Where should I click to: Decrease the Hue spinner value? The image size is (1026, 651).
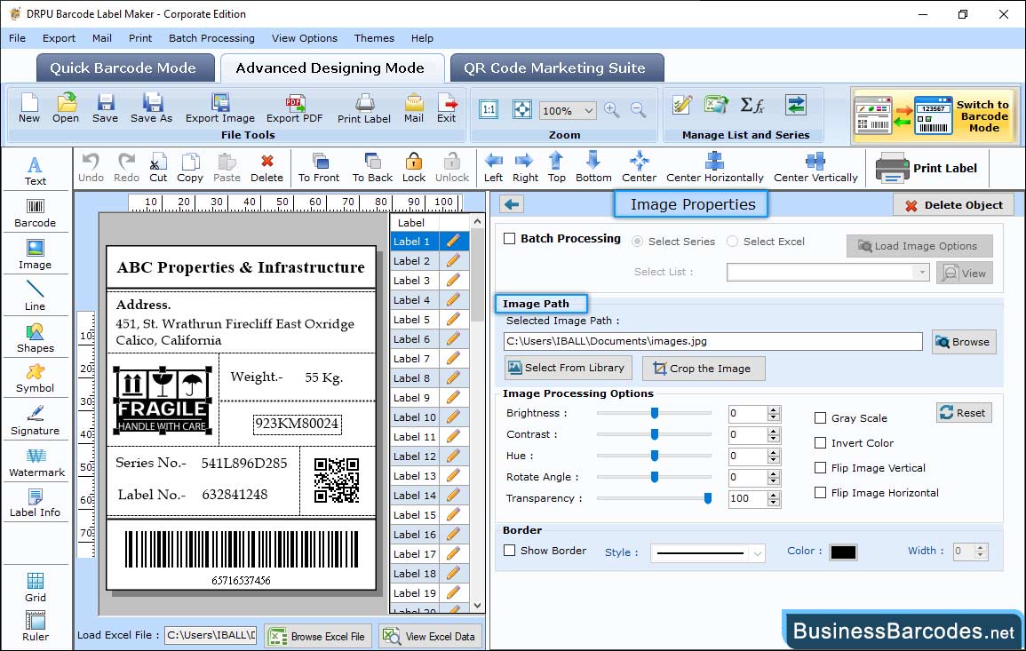point(774,460)
